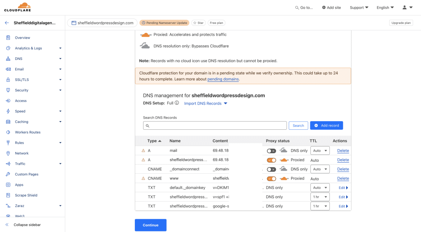
Task: Toggle proxy for _domainconnect CNAME record
Action: (271, 169)
